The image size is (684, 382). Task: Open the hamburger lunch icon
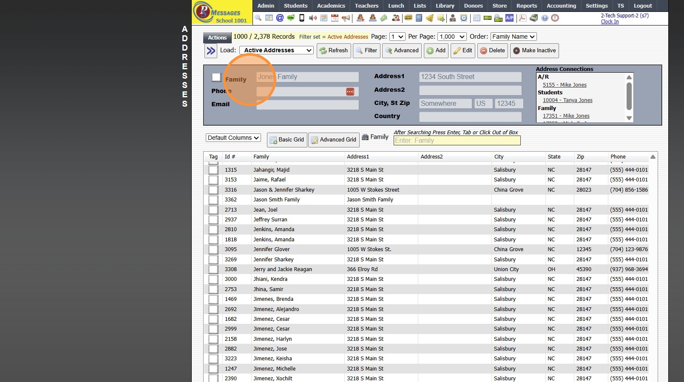tap(408, 18)
